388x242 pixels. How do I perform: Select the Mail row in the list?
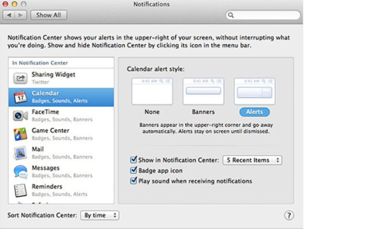click(61, 153)
